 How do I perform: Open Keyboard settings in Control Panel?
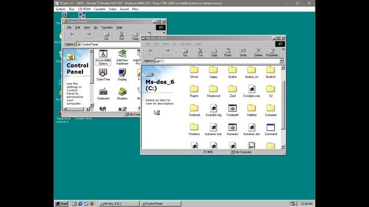point(103,94)
